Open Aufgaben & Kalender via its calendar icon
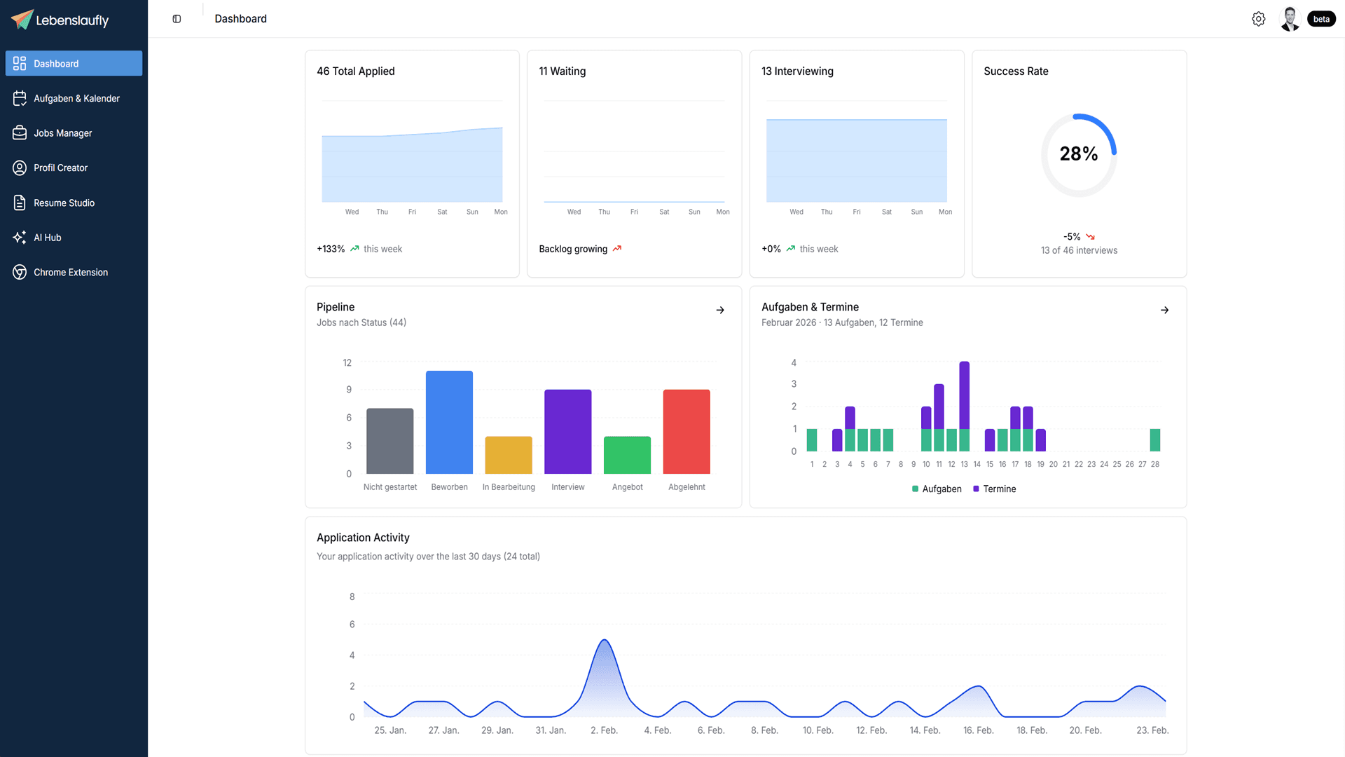The height and width of the screenshot is (757, 1345). point(19,98)
